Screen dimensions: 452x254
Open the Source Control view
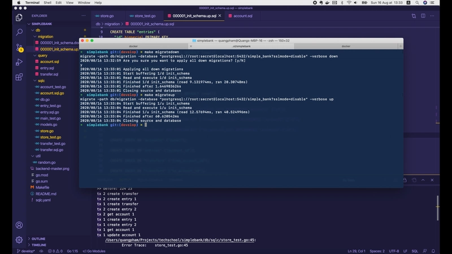[x=19, y=47]
